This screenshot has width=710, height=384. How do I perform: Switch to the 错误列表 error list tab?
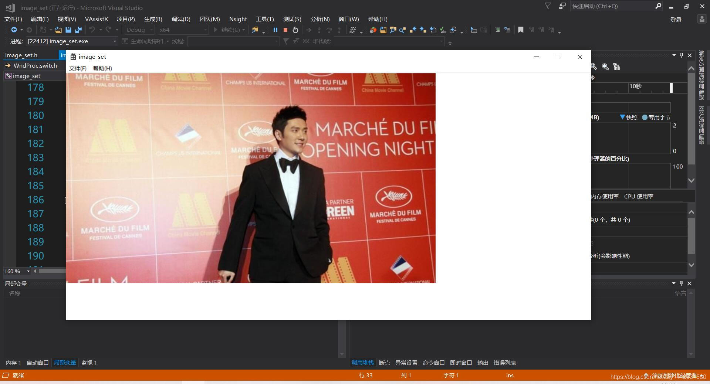(504, 363)
